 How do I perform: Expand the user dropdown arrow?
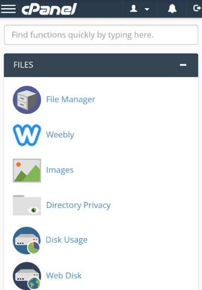(147, 9)
